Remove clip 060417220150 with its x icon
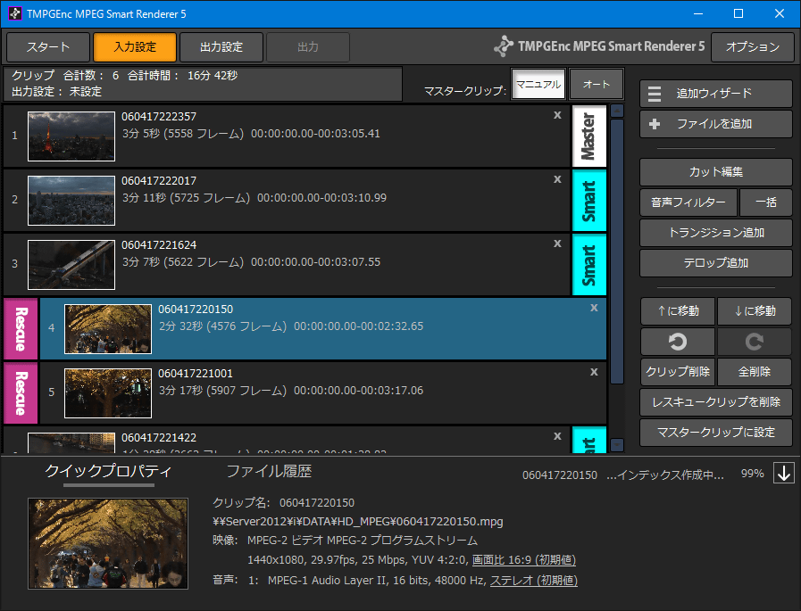 [x=594, y=309]
